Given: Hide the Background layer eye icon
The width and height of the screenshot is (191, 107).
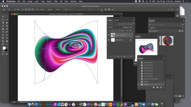Looking at the screenshot, I should (x=109, y=40).
